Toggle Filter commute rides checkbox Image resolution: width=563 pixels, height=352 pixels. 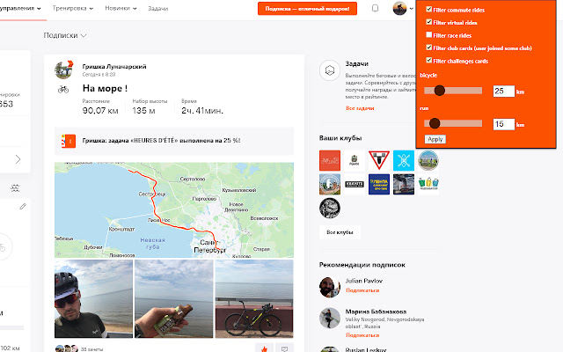click(x=428, y=9)
